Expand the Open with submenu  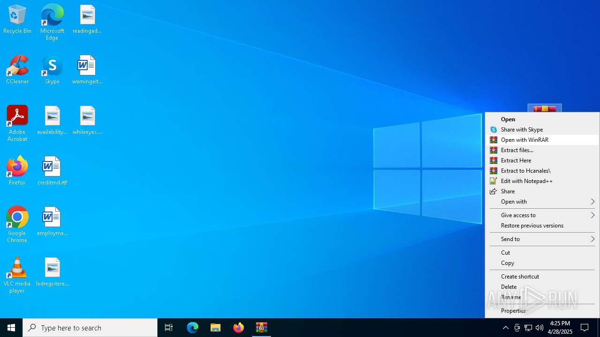[x=542, y=202]
